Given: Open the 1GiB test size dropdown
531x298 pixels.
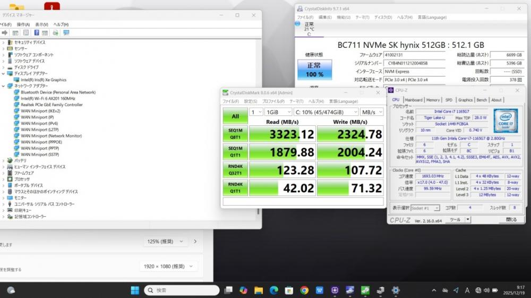Looking at the screenshot, I should [x=278, y=112].
